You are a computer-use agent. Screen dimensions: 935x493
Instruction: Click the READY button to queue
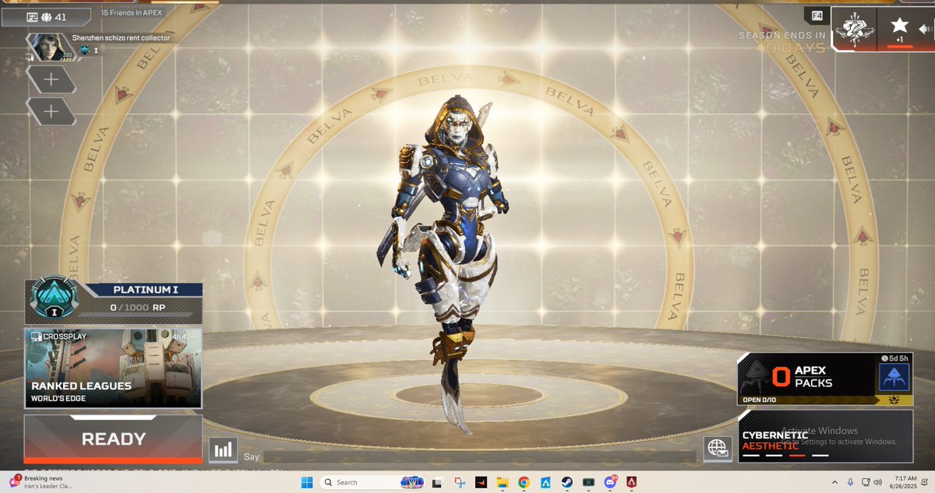click(x=113, y=439)
